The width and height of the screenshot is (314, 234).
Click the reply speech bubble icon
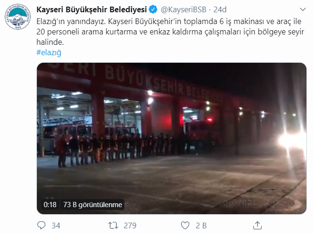(x=42, y=226)
